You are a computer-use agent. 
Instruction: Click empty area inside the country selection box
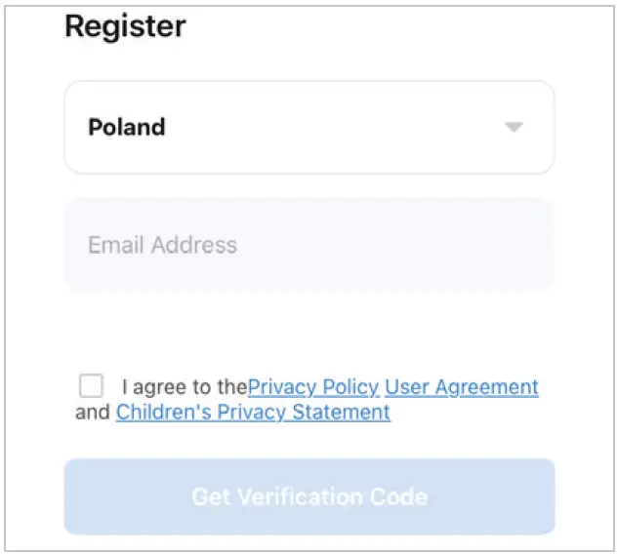click(x=342, y=128)
